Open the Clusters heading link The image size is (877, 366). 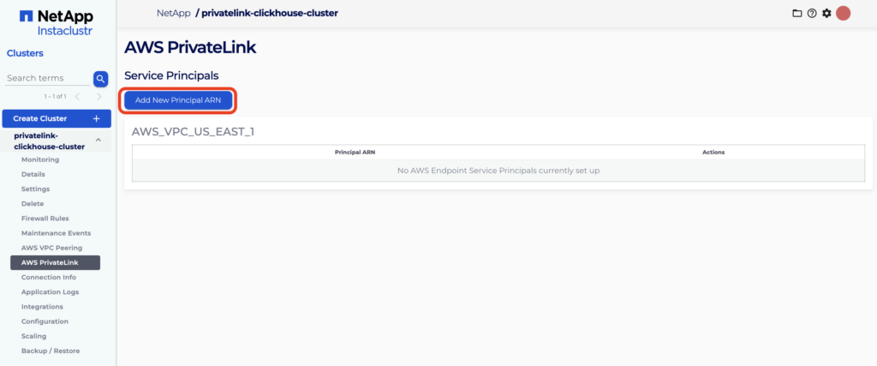pos(25,53)
